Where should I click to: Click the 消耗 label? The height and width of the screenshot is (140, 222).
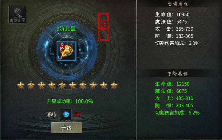click(x=52, y=114)
